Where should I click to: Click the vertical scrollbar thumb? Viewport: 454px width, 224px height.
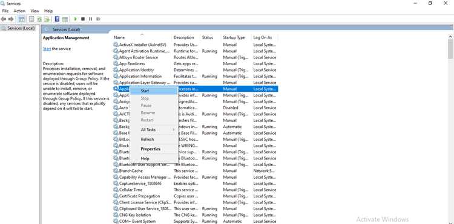pos(450,49)
